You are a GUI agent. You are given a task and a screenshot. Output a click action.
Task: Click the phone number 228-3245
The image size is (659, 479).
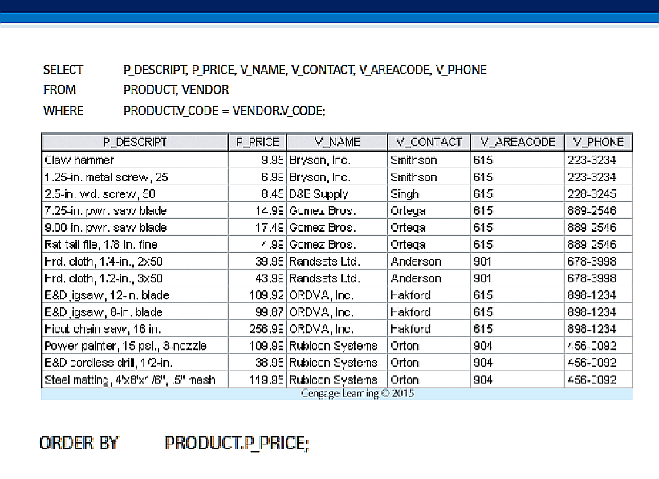coord(592,194)
